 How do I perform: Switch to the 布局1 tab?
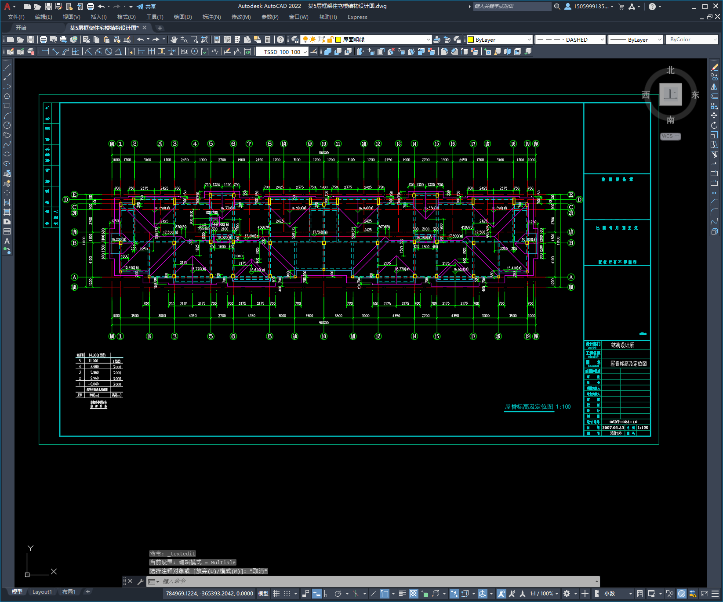(x=69, y=592)
